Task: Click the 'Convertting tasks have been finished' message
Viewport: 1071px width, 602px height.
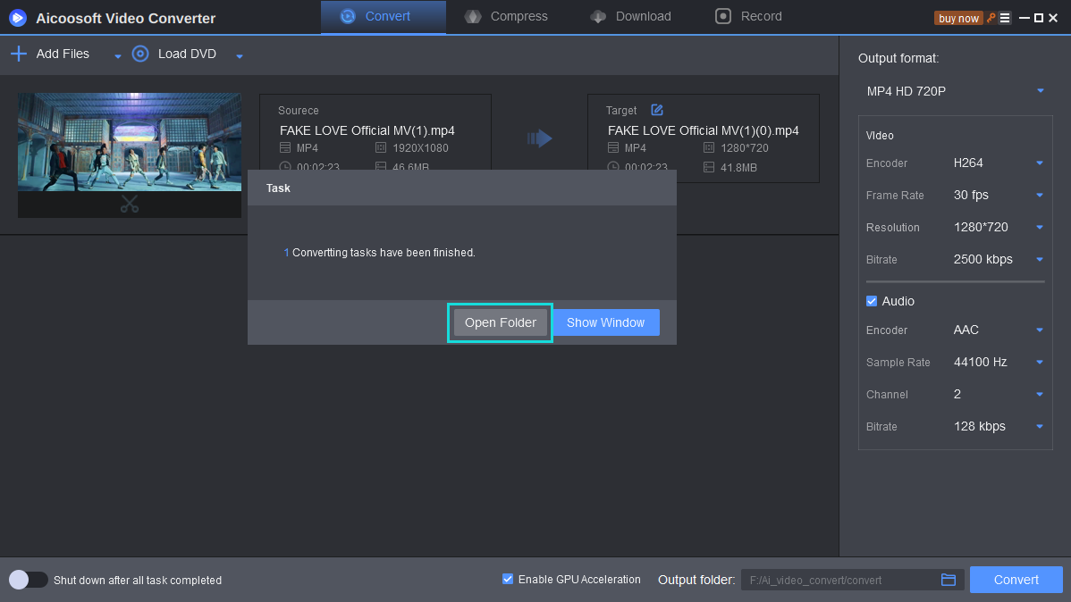Action: 380,253
